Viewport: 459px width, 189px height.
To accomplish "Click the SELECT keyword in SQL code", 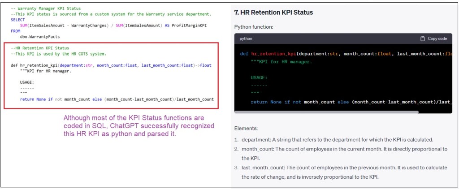I will click(x=18, y=20).
